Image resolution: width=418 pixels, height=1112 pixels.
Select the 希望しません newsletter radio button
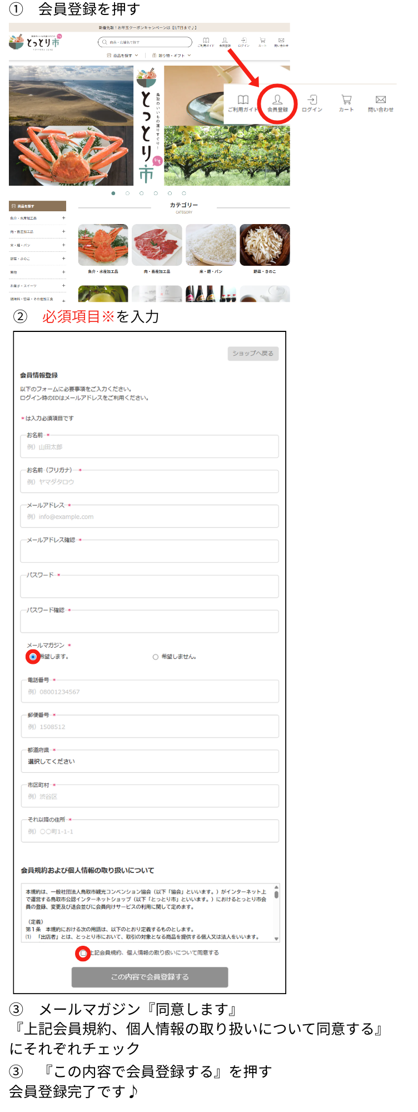pyautogui.click(x=156, y=657)
